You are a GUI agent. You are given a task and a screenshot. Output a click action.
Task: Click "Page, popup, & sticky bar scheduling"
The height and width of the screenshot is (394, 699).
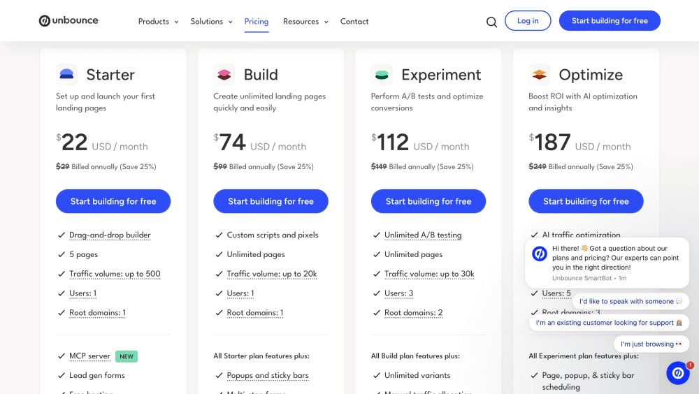click(588, 381)
